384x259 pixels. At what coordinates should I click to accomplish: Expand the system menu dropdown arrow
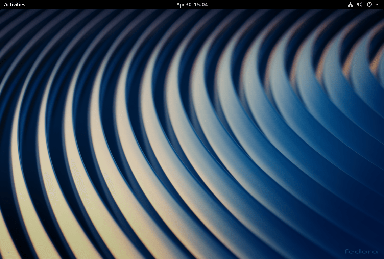coord(377,5)
